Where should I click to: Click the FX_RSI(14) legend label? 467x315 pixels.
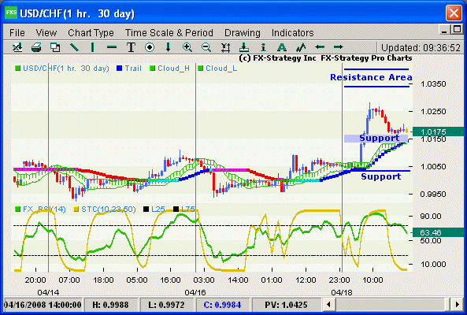pyautogui.click(x=44, y=209)
